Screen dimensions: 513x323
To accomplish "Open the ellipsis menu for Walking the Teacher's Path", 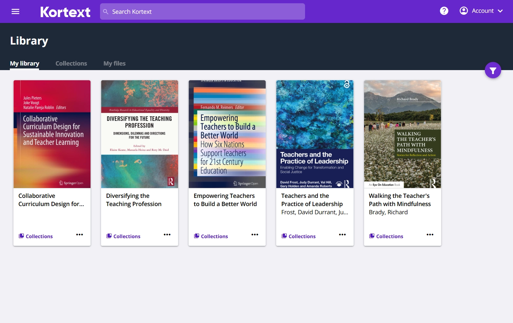I will point(430,235).
